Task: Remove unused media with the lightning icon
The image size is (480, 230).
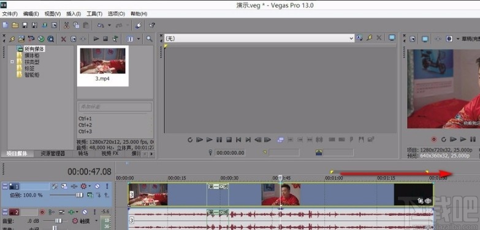Action: coord(12,39)
